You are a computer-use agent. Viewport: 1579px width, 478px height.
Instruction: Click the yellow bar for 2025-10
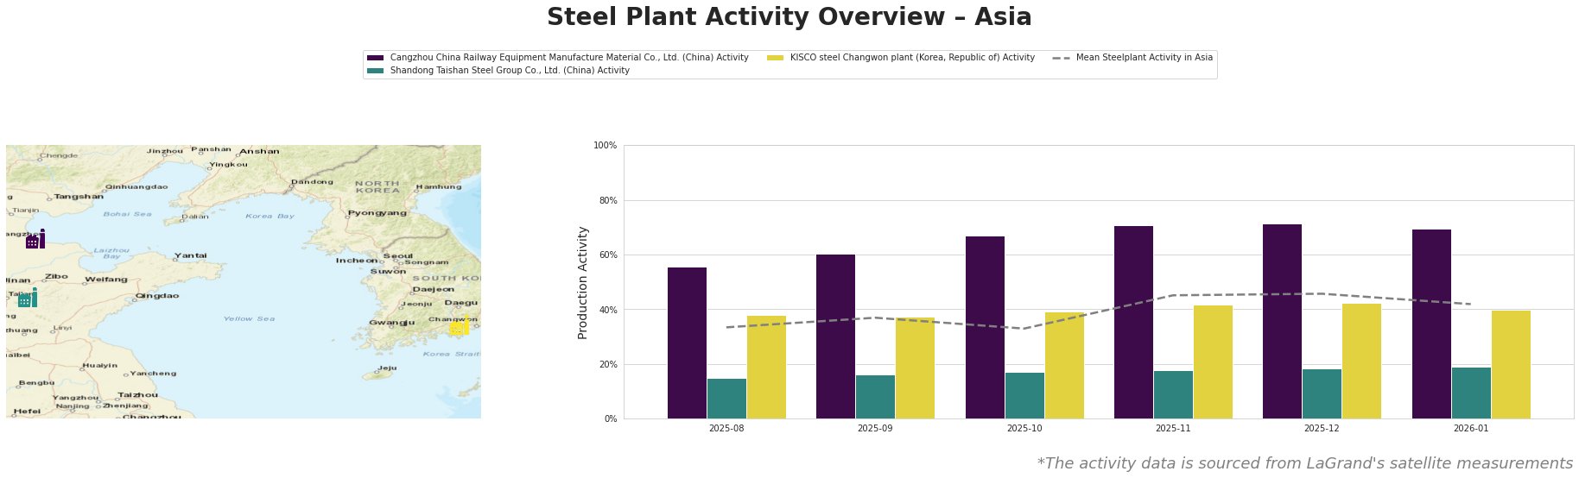(1064, 365)
